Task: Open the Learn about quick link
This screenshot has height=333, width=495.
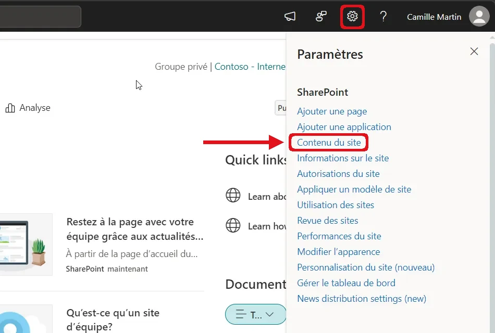Action: [267, 197]
